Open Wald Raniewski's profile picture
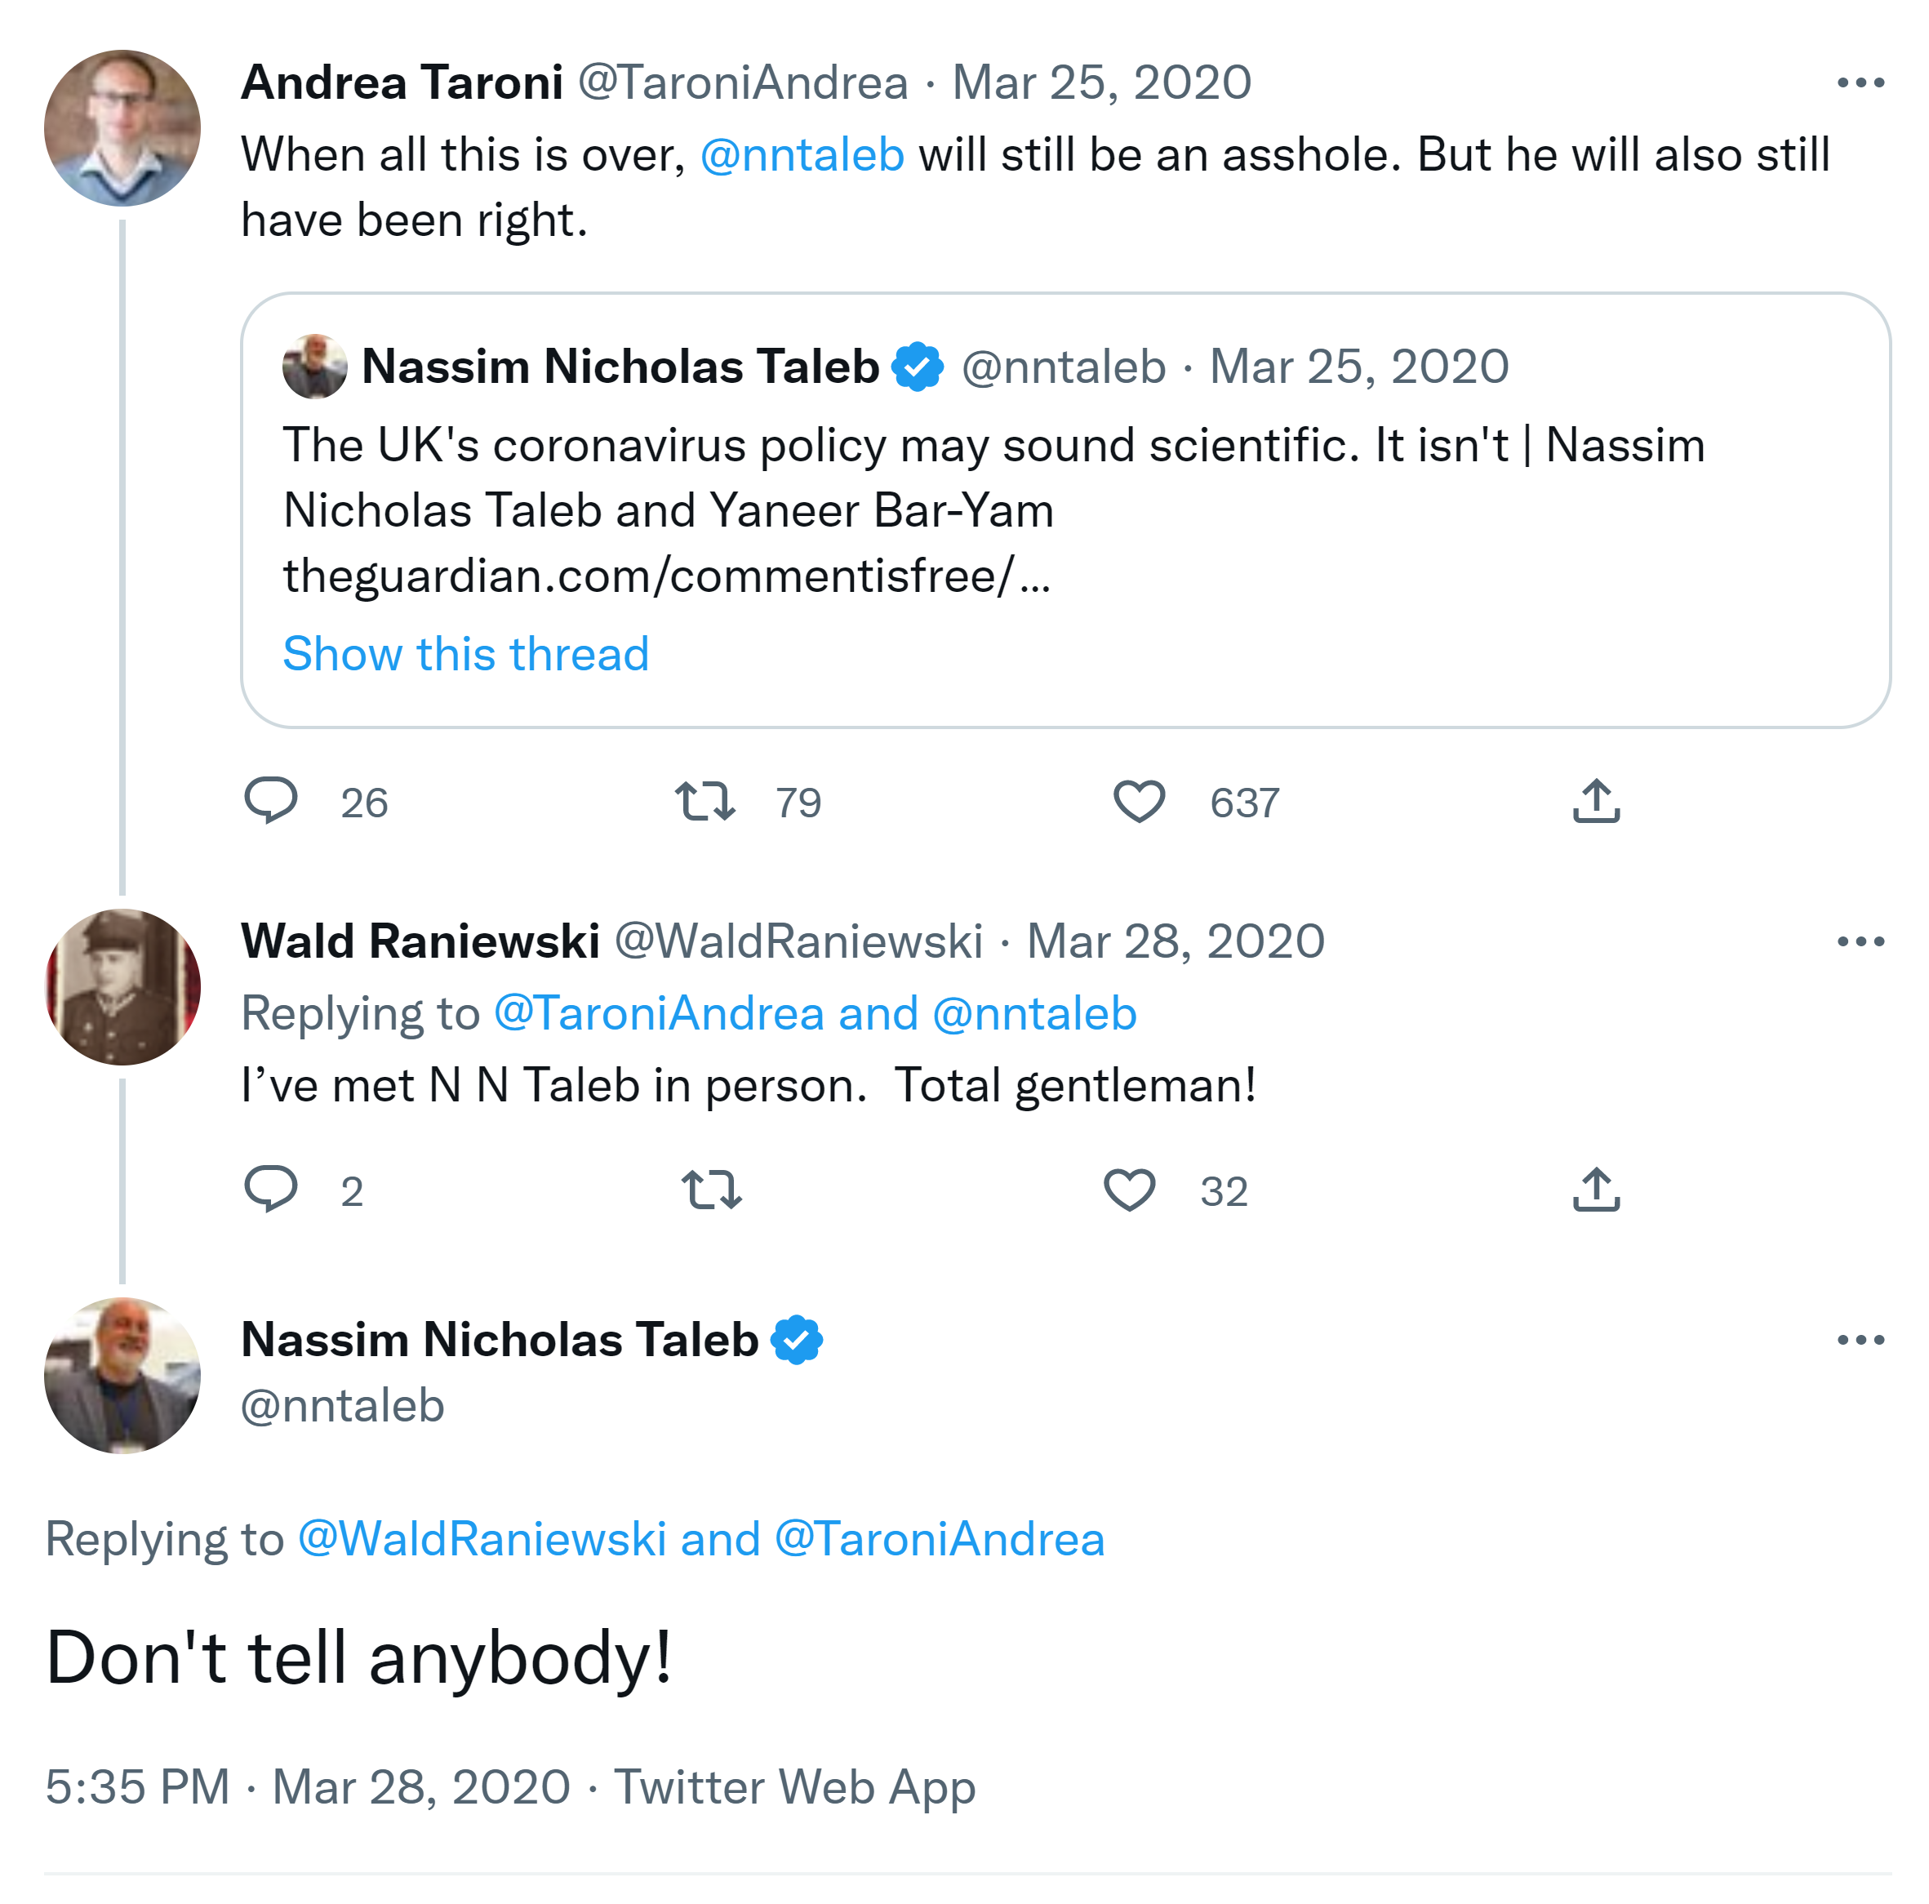The image size is (1929, 1904). [x=122, y=986]
